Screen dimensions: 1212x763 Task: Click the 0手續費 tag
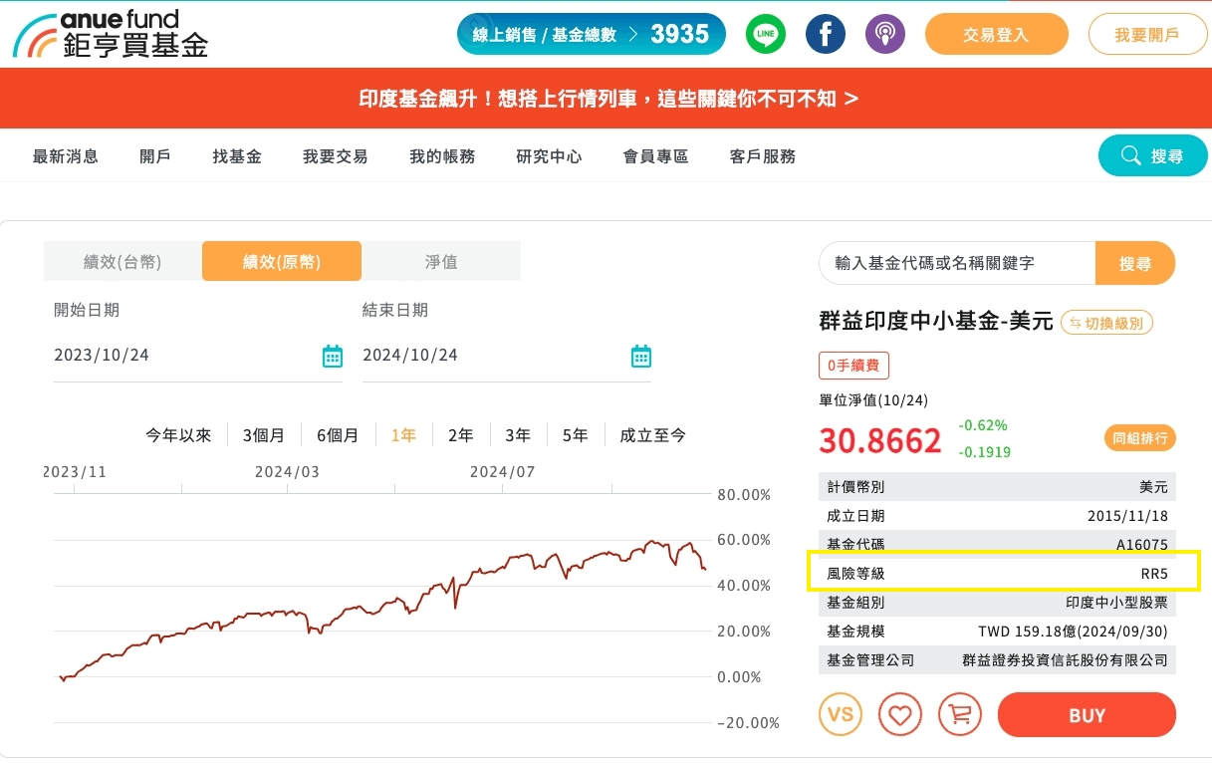(853, 366)
